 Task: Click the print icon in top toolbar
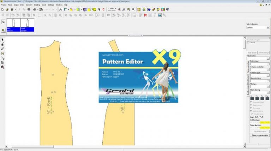click(x=35, y=9)
